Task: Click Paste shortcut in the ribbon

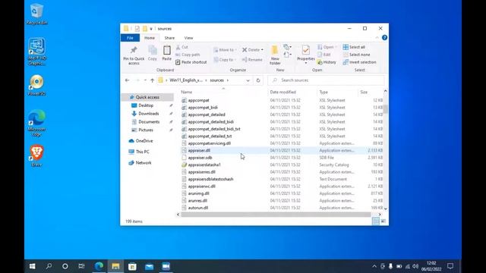Action: tap(191, 62)
